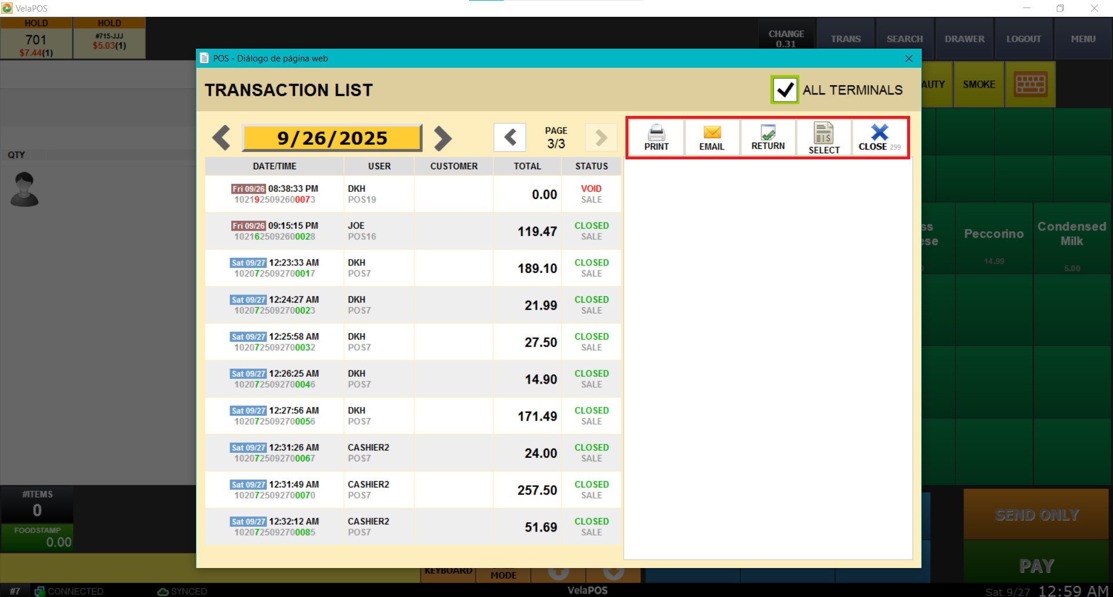The height and width of the screenshot is (597, 1113).
Task: Go to the next date arrow
Action: (x=442, y=138)
